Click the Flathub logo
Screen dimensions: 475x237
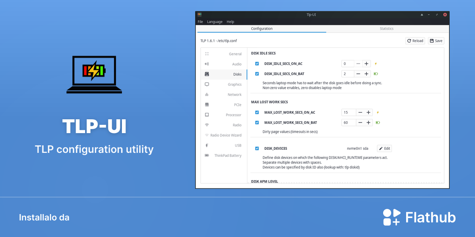click(x=419, y=217)
